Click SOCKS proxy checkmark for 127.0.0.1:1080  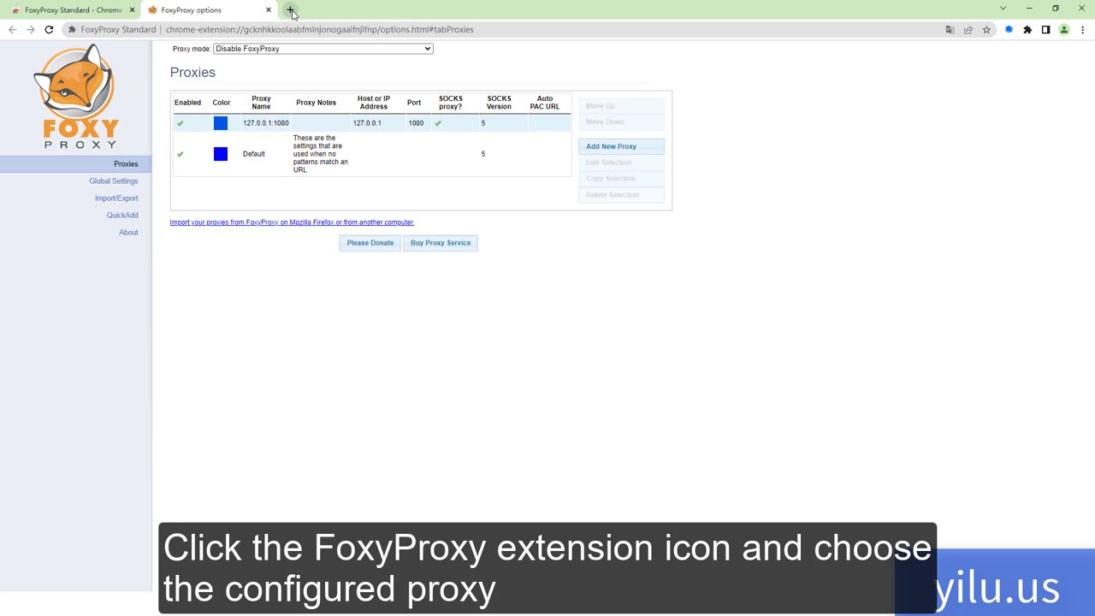(438, 123)
